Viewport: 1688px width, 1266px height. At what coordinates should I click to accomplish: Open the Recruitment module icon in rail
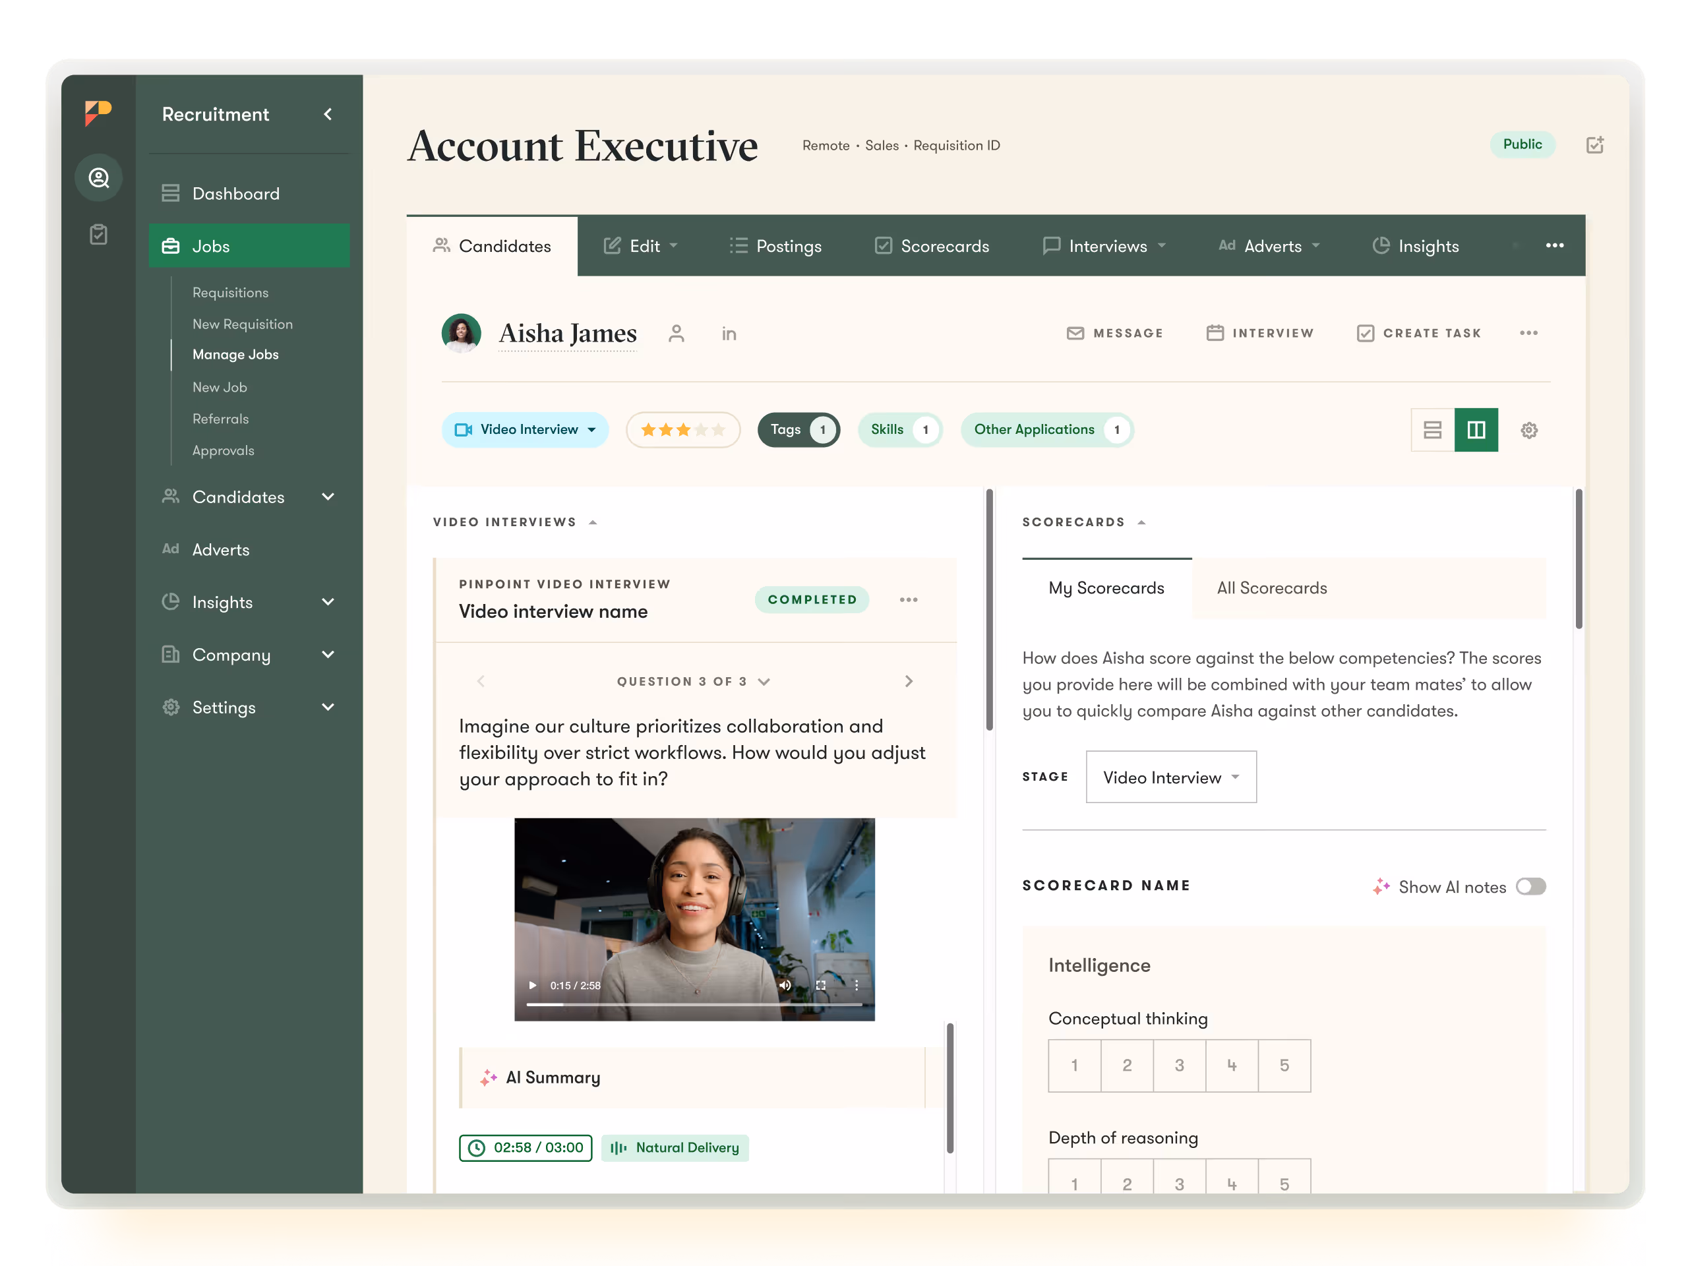[x=98, y=178]
